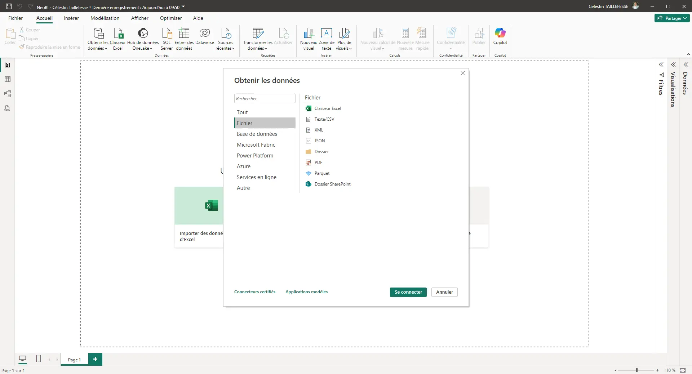Click Transformer les données icon

(x=258, y=39)
